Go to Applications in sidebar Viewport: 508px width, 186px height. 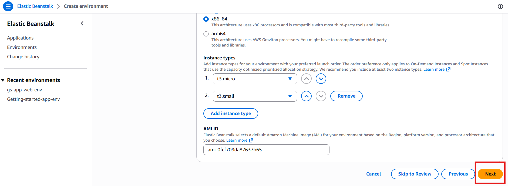[x=20, y=38]
